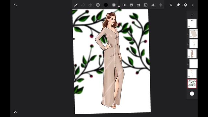The width and height of the screenshot is (208, 117).
Task: Toggle the pin toolbar icon
Action: point(178,5)
